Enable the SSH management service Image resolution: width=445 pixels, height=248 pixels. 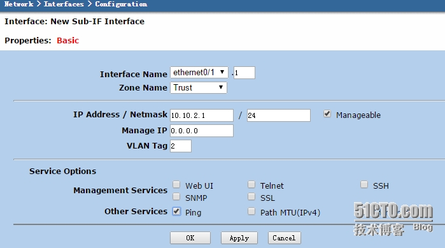364,185
